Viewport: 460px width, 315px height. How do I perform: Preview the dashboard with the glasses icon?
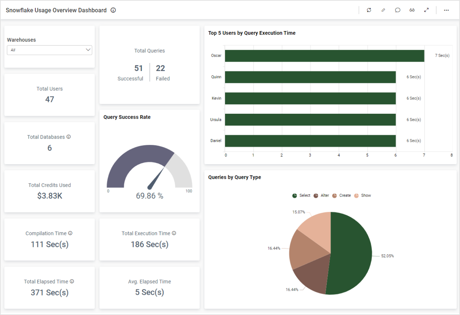(412, 10)
